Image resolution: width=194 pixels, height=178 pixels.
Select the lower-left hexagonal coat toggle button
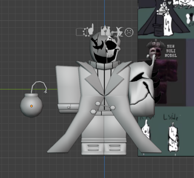tap(93, 112)
